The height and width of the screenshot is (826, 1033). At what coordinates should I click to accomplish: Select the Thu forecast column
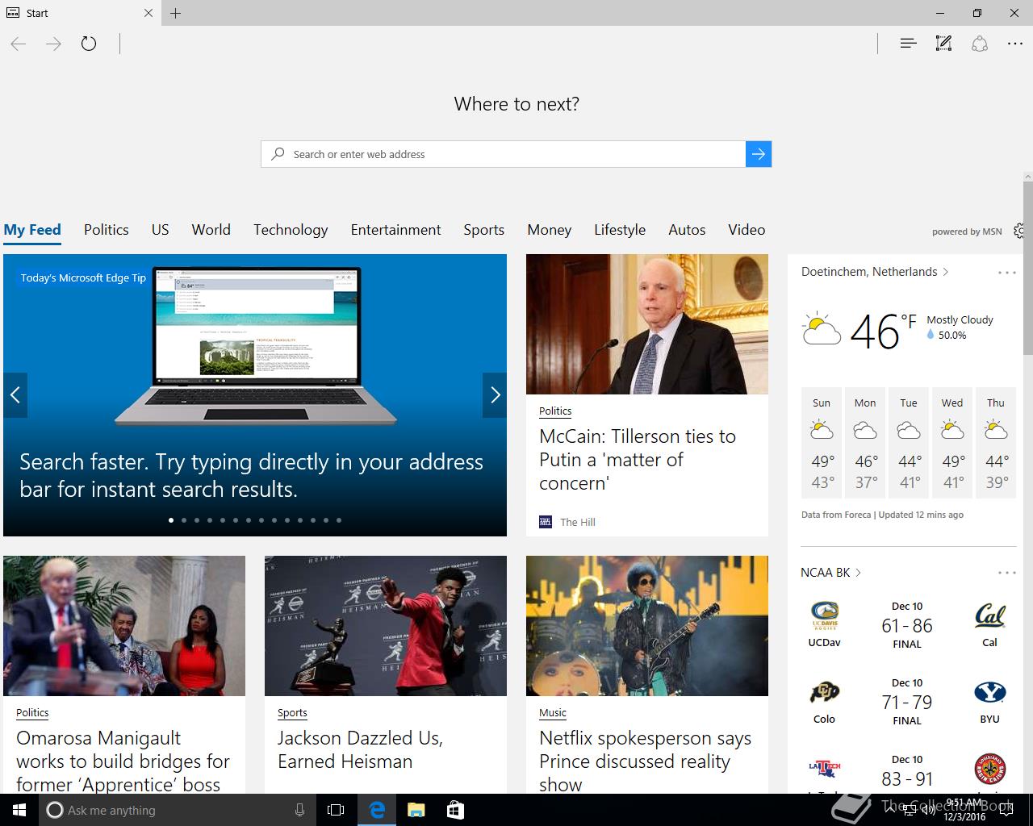click(996, 443)
